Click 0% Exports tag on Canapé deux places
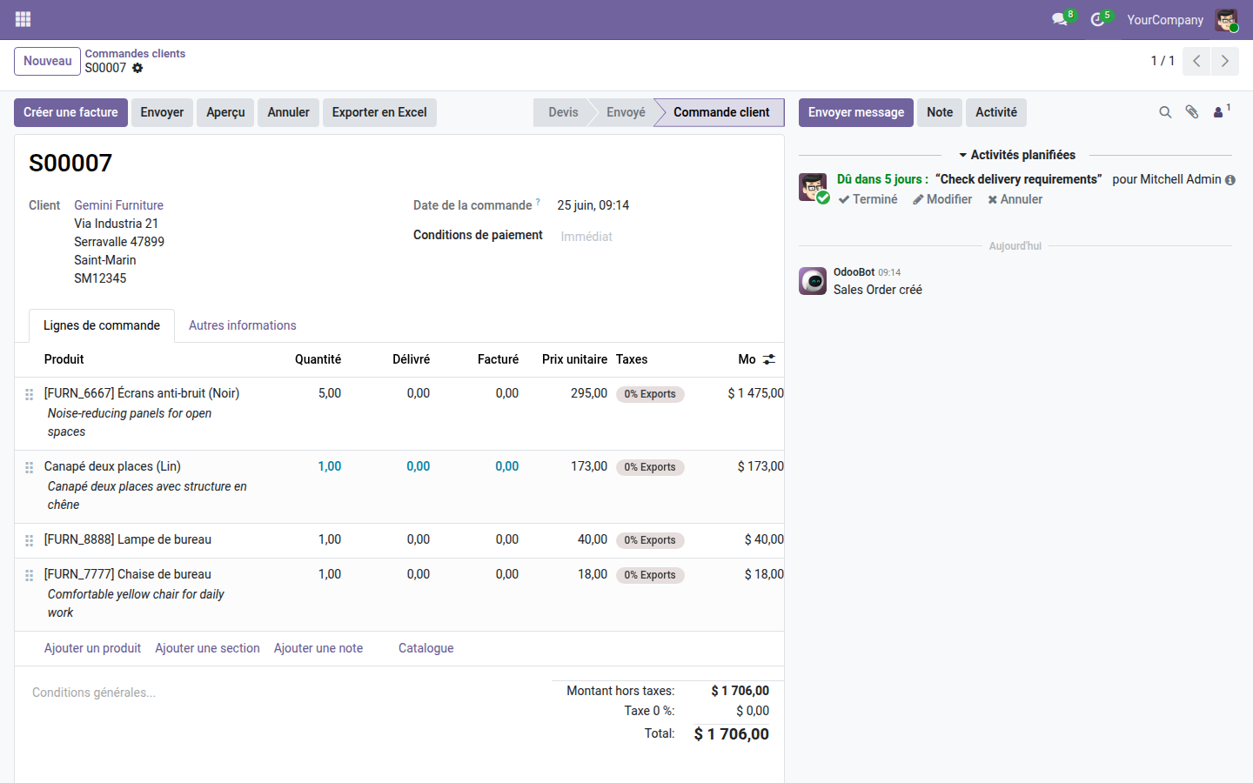Screen dimensions: 1253x783 [x=650, y=467]
